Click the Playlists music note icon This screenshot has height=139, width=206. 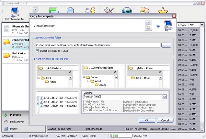pos(5,115)
